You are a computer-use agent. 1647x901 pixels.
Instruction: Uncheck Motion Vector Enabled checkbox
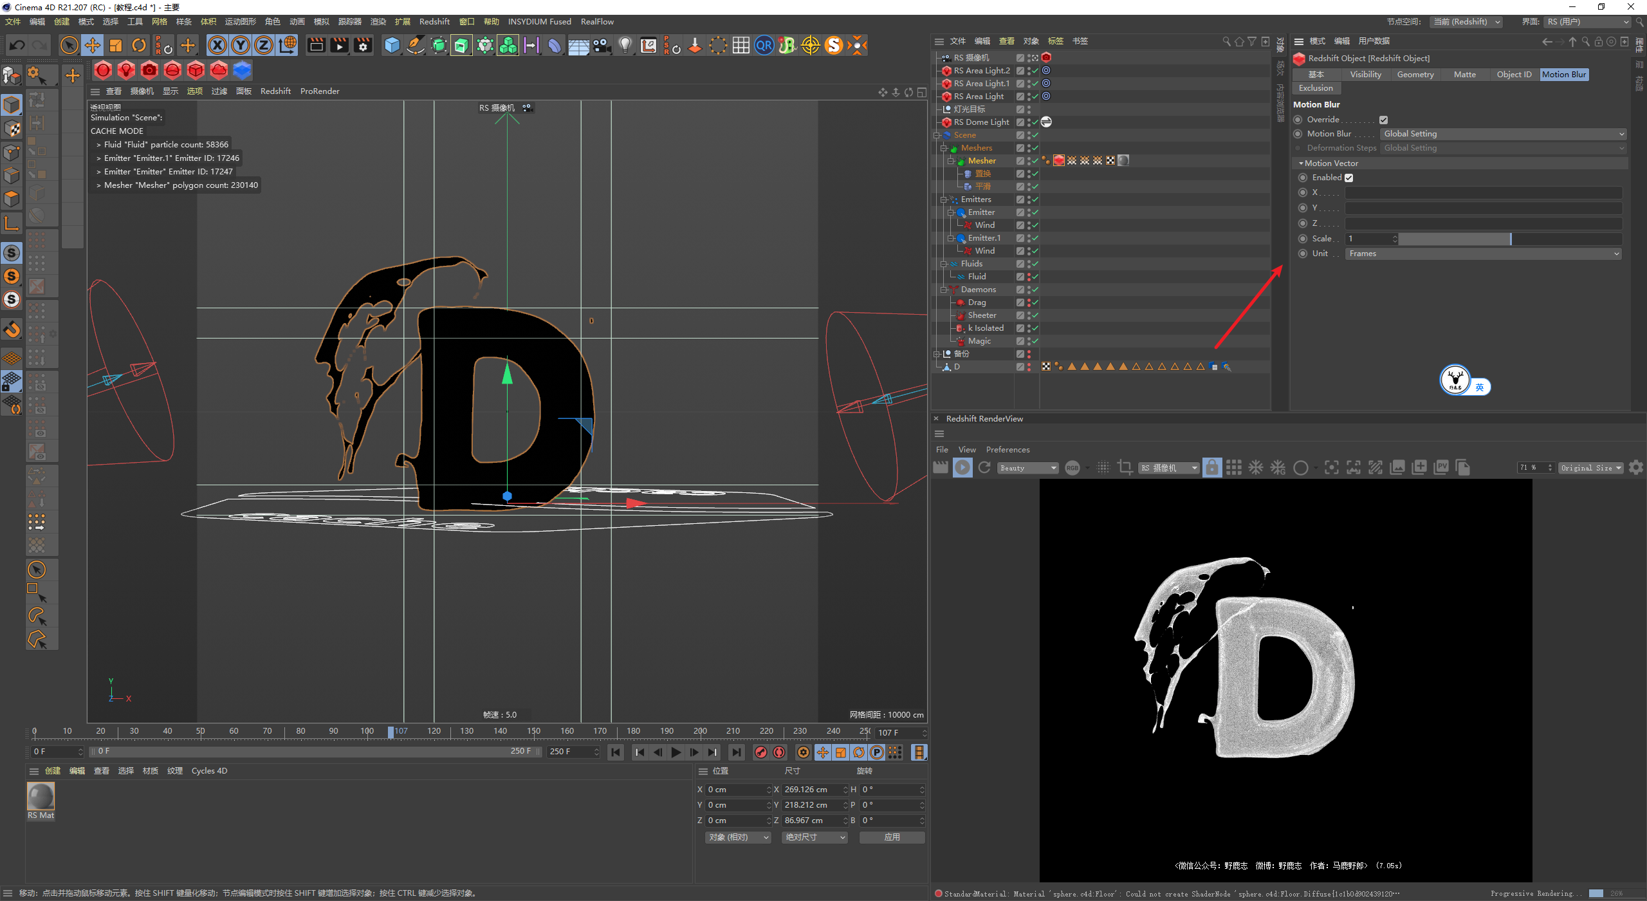click(1349, 178)
